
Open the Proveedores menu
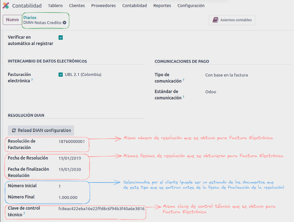click(103, 6)
